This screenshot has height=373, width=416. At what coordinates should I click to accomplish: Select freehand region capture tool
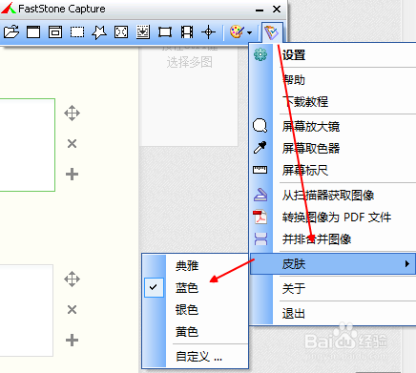click(99, 32)
